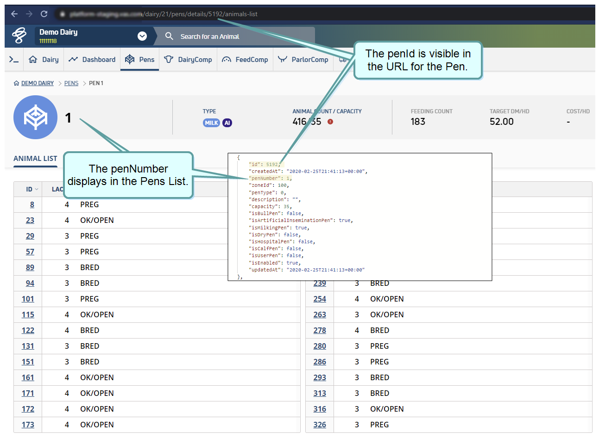This screenshot has height=444, width=599.
Task: Open the FeedComp tab
Action: click(245, 60)
